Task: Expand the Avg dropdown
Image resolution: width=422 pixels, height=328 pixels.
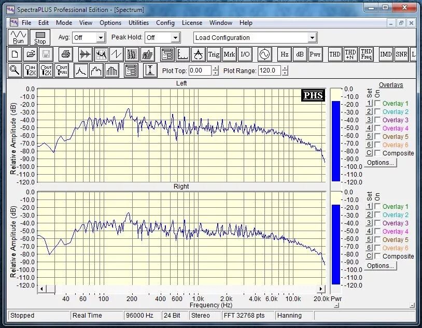Action: pos(101,38)
